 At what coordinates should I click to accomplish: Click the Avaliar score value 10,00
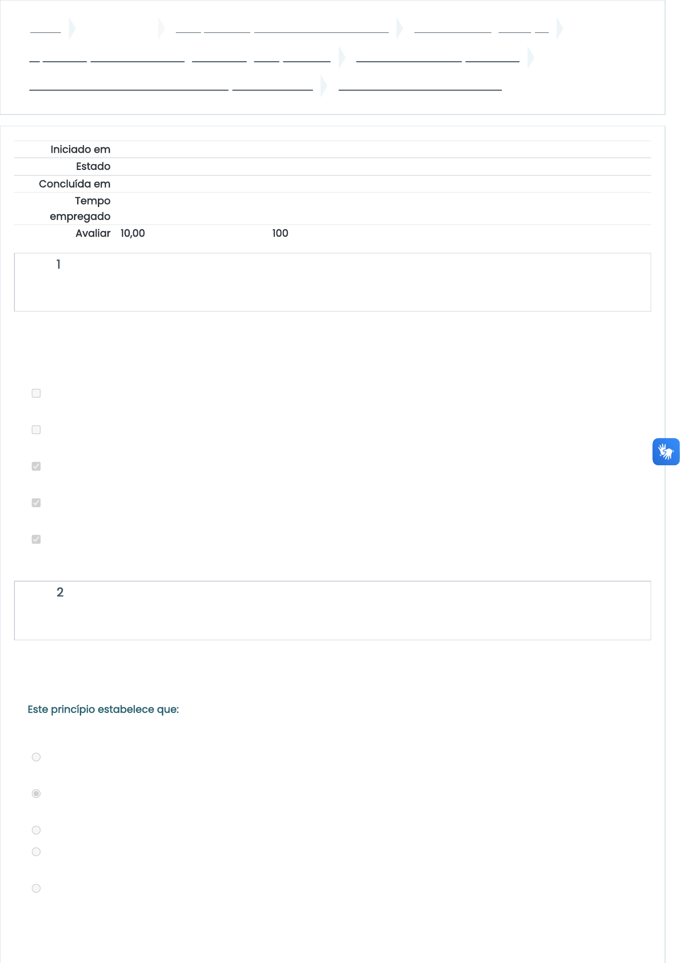point(133,233)
